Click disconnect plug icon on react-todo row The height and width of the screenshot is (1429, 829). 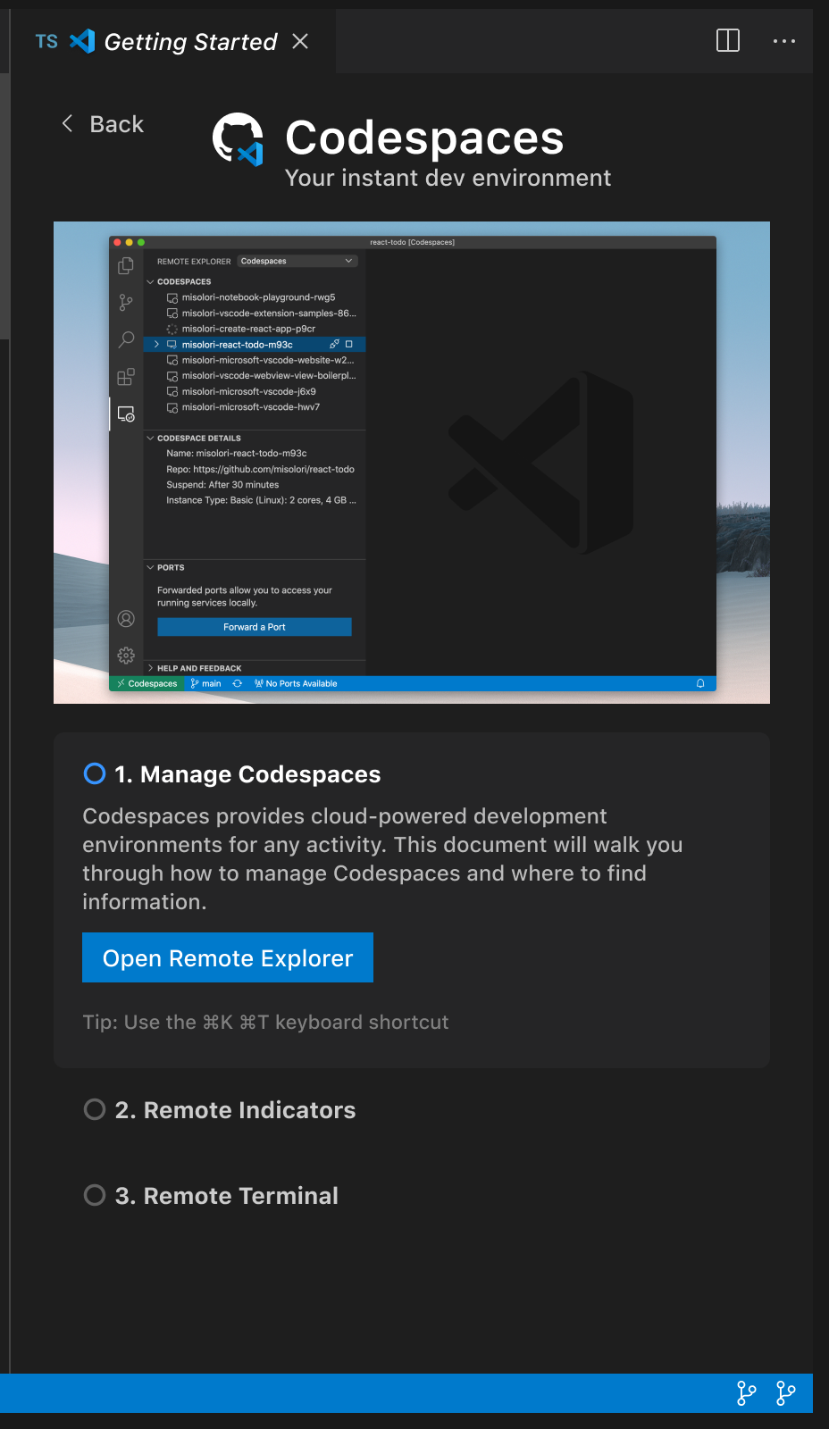(334, 344)
